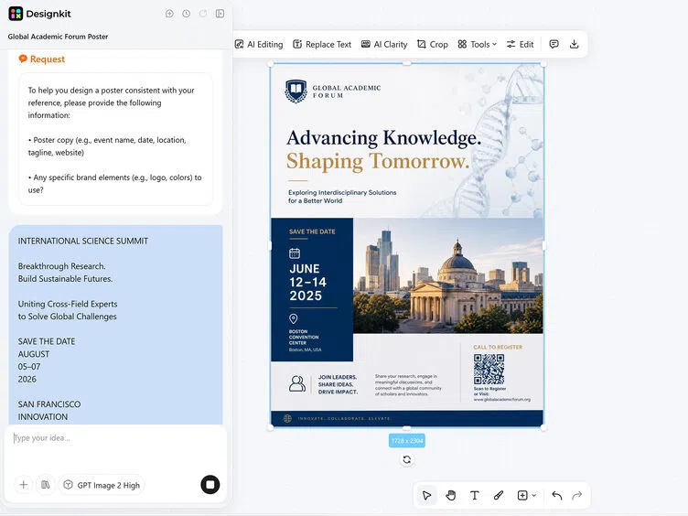Viewport: 688px width, 516px height.
Task: Choose the Text tool
Action: (474, 495)
